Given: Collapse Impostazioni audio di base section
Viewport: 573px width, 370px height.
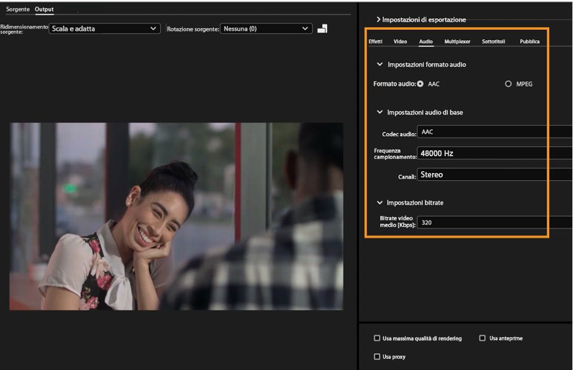Looking at the screenshot, I should click(380, 112).
